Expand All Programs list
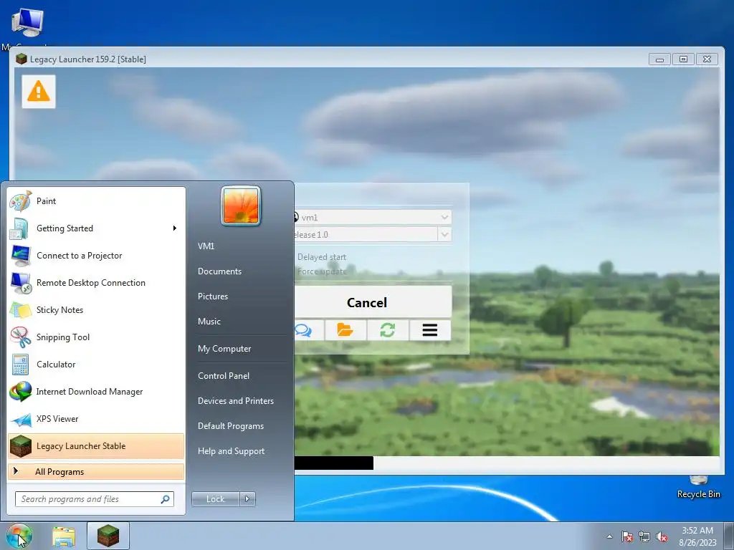The image size is (734, 550). tap(96, 471)
